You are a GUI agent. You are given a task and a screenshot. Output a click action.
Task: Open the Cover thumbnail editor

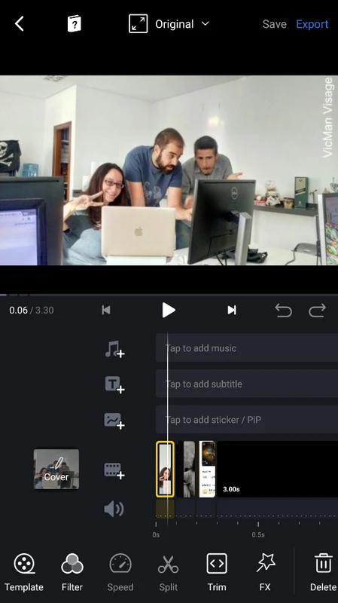click(56, 469)
